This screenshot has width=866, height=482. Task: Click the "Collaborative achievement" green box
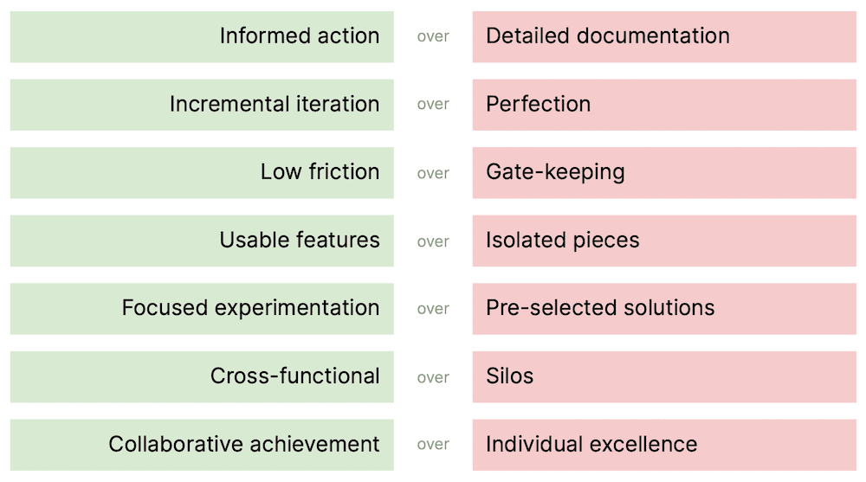coord(202,445)
